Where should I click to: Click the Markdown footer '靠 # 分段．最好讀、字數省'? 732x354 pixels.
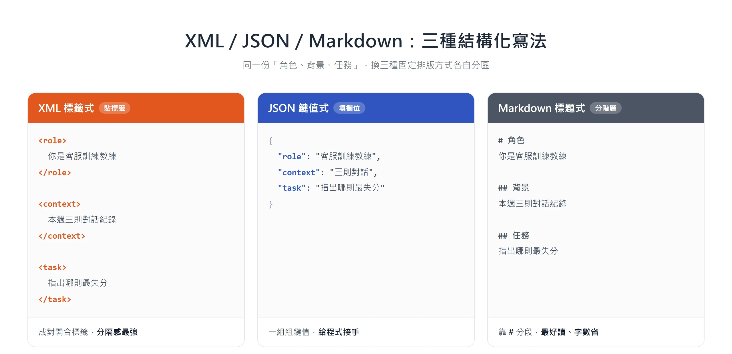pyautogui.click(x=548, y=332)
